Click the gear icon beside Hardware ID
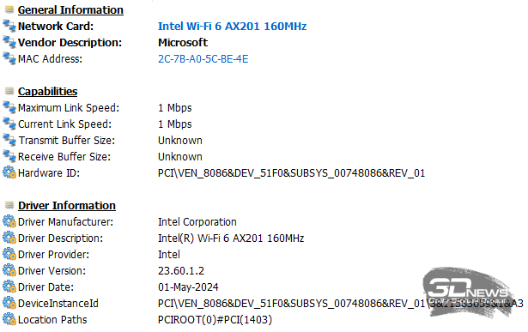 pos(9,172)
